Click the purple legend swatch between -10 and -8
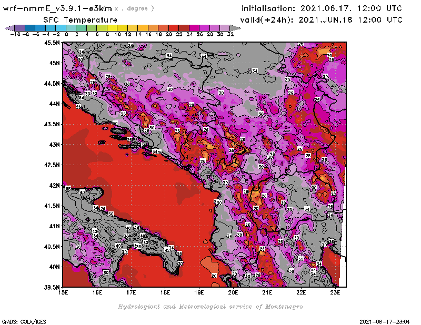The image size is (421, 325). pyautogui.click(x=20, y=28)
